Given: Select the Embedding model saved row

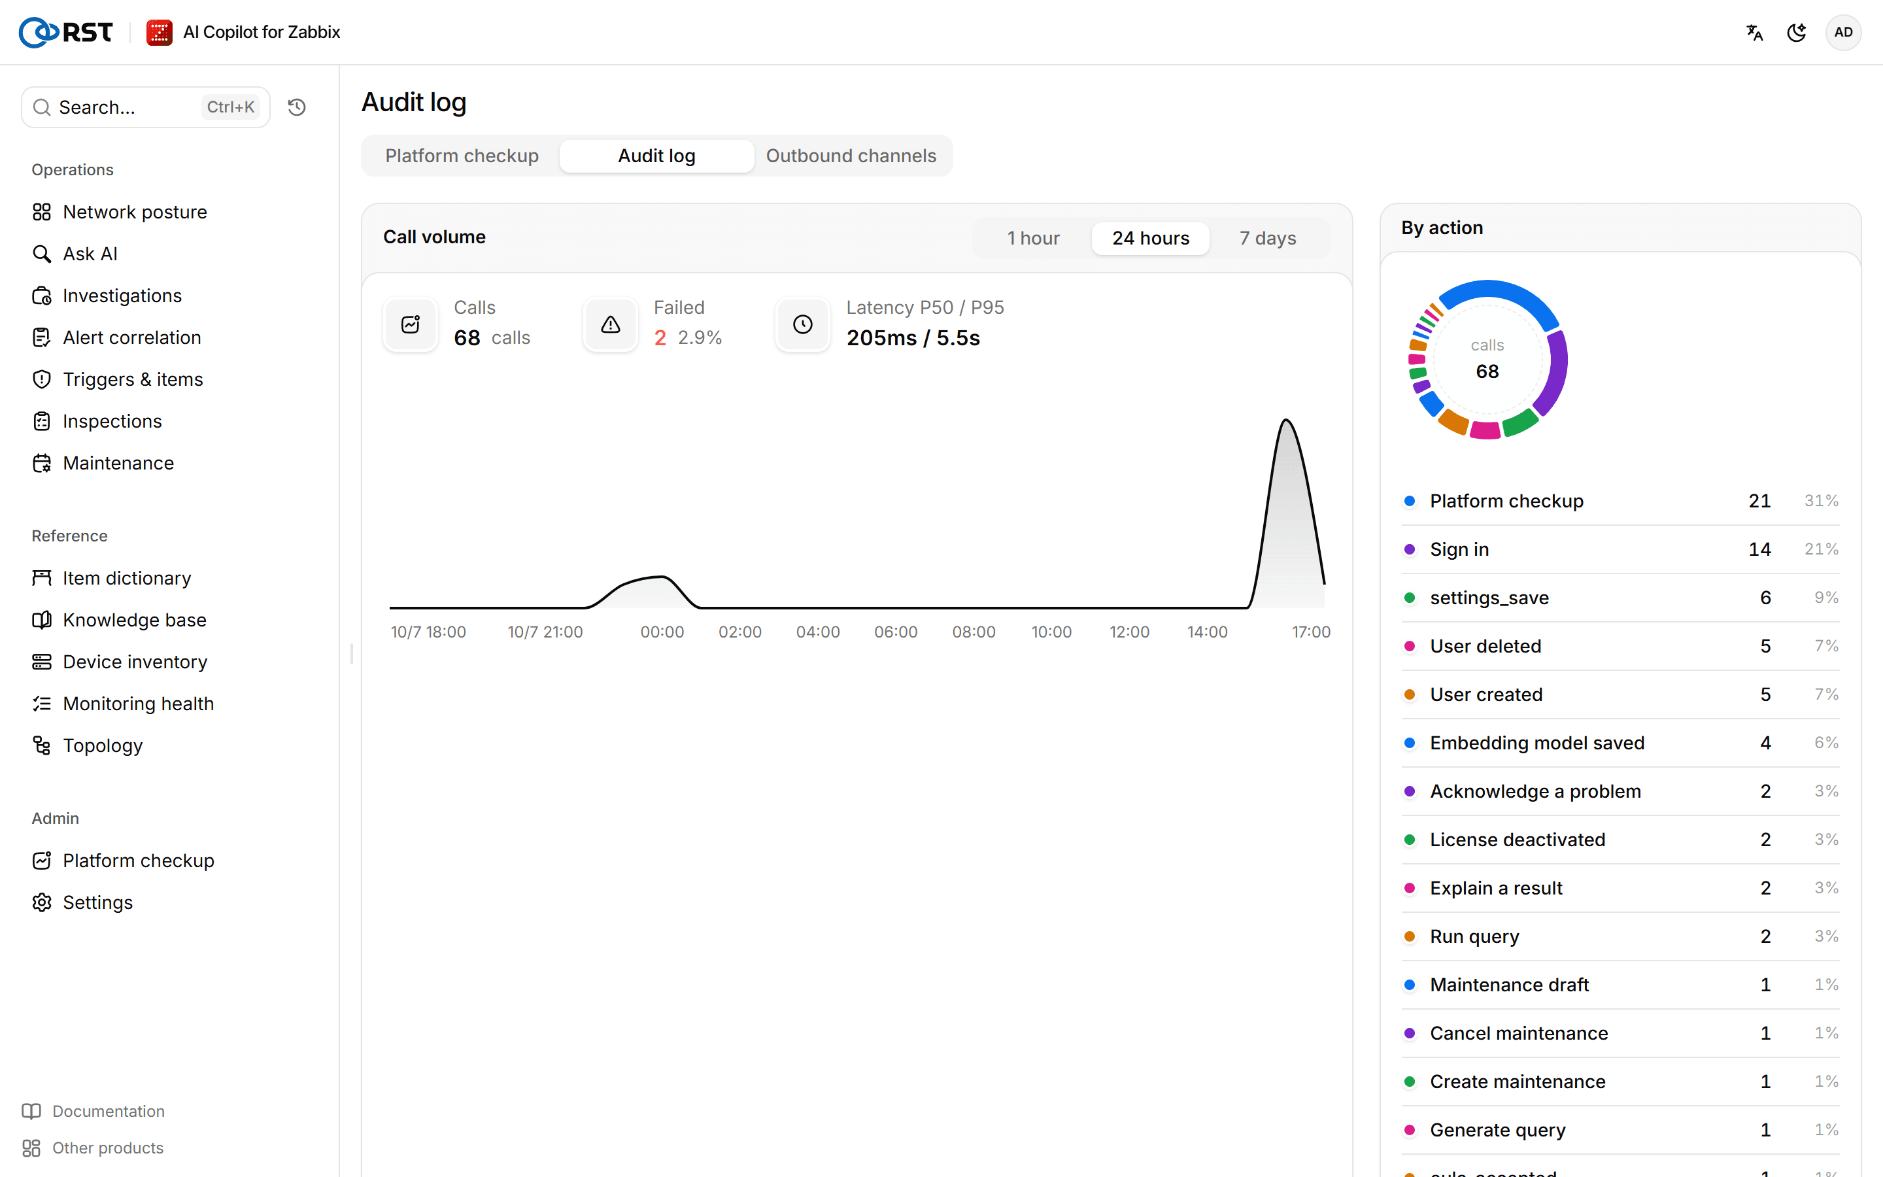Looking at the screenshot, I should pyautogui.click(x=1621, y=743).
